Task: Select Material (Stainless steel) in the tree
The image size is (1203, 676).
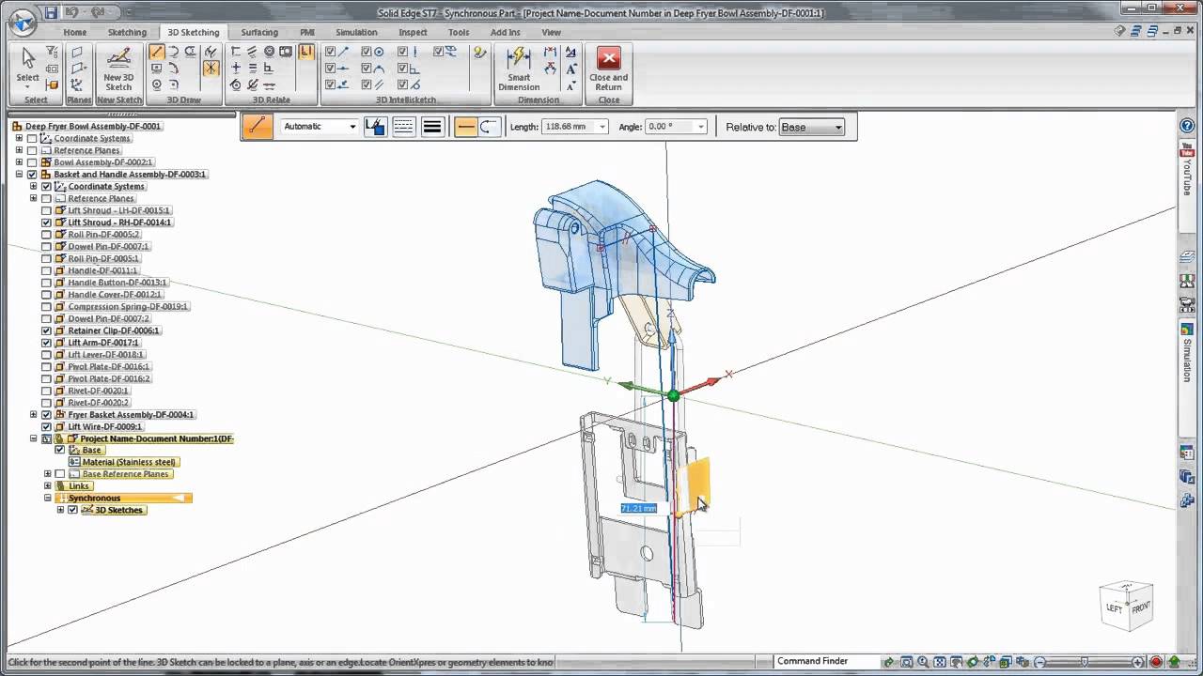Action: pyautogui.click(x=129, y=462)
